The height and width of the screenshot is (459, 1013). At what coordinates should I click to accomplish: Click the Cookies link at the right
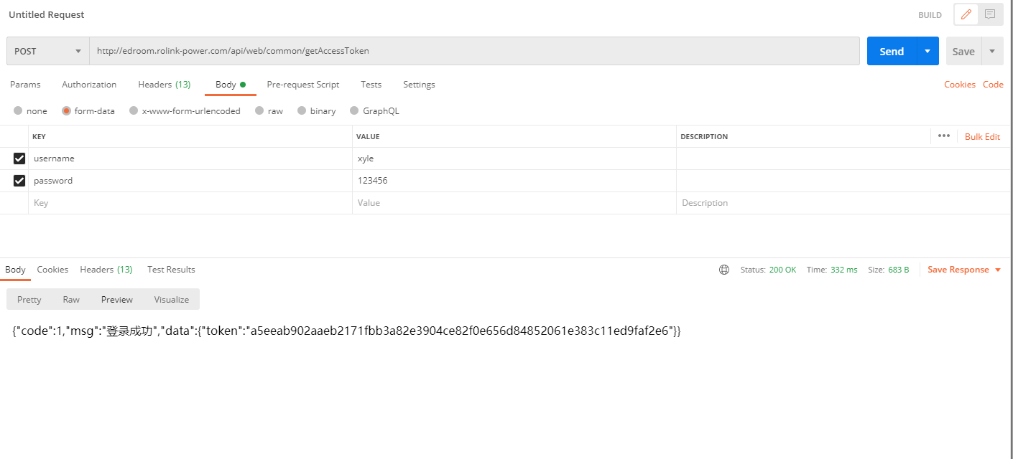pyautogui.click(x=960, y=85)
